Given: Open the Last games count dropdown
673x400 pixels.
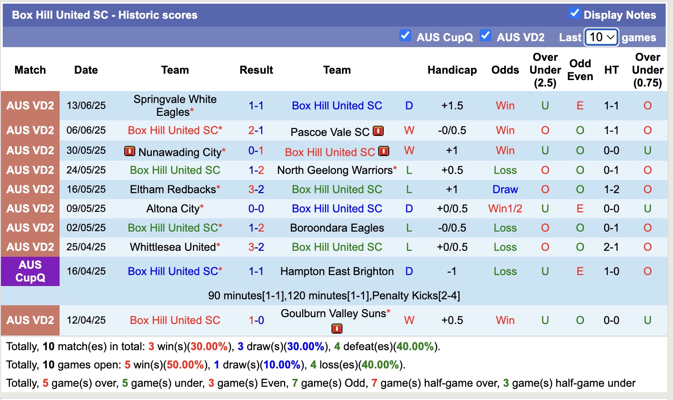Looking at the screenshot, I should coord(601,37).
